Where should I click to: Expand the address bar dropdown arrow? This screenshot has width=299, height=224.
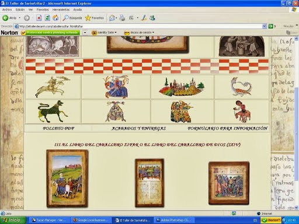click(x=264, y=26)
